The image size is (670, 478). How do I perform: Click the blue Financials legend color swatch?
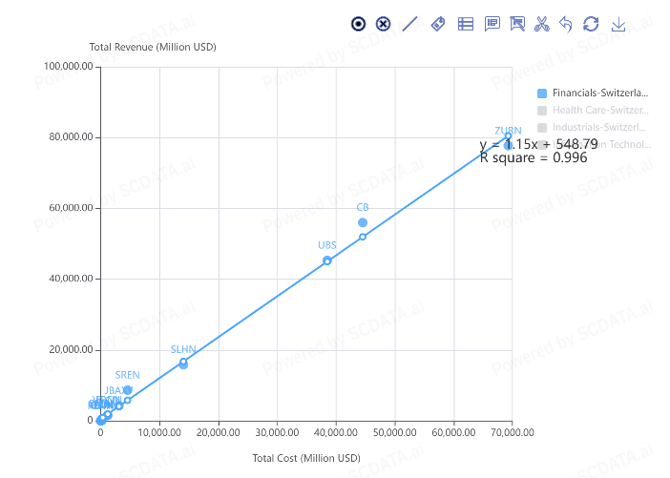point(542,93)
